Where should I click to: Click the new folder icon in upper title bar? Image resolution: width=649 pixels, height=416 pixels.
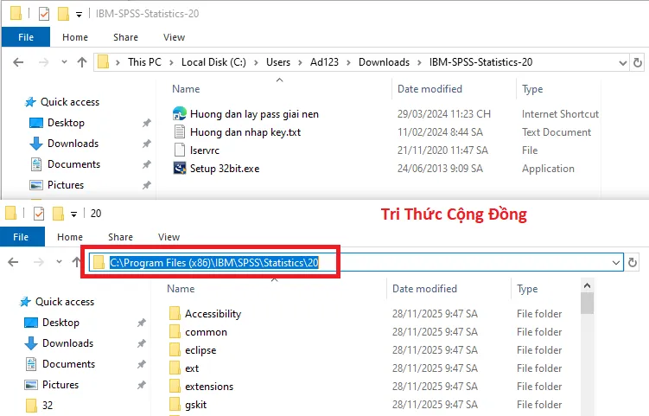pos(63,14)
